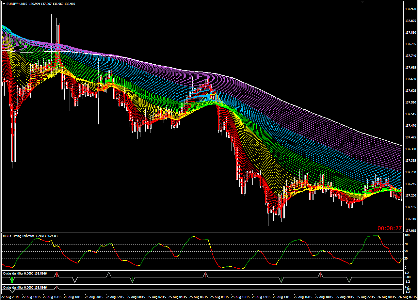Screen dimensions: 418x300
Task: Select the MBFX Timing Indicator label
Action: click(x=18, y=236)
